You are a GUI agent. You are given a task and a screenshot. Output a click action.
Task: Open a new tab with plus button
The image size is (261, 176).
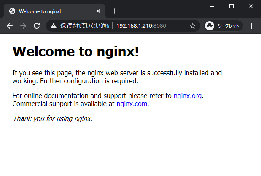point(114,11)
